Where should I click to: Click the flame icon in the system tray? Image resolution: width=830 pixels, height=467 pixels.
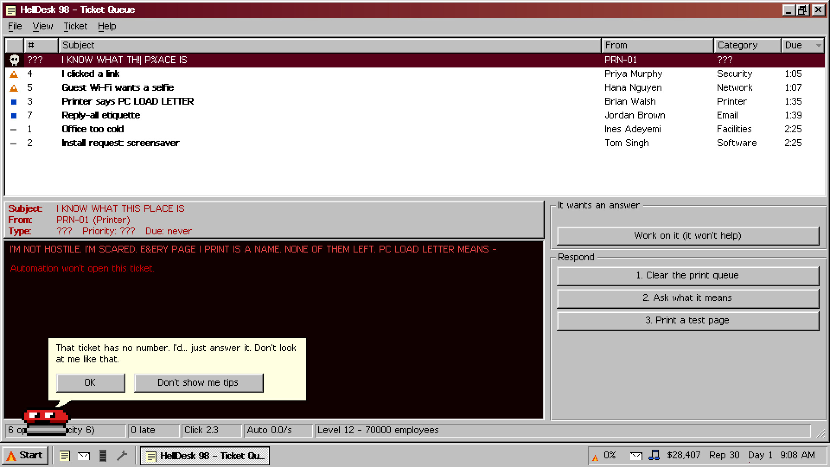(595, 457)
